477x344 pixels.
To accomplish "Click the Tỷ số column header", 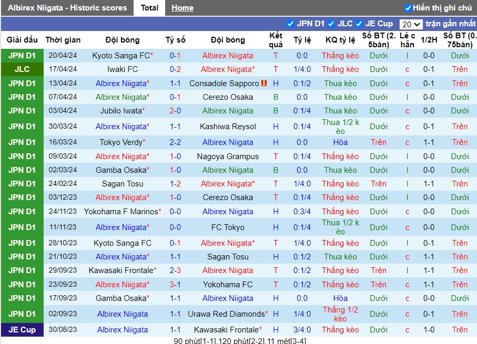I will pyautogui.click(x=175, y=40).
